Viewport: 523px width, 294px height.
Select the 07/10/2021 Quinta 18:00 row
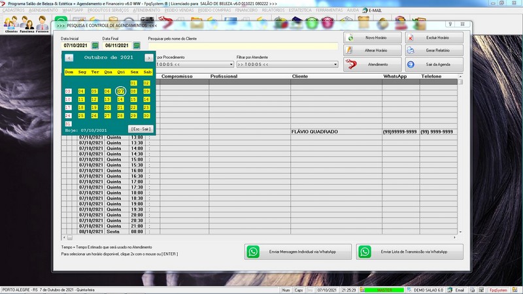pyautogui.click(x=260, y=193)
